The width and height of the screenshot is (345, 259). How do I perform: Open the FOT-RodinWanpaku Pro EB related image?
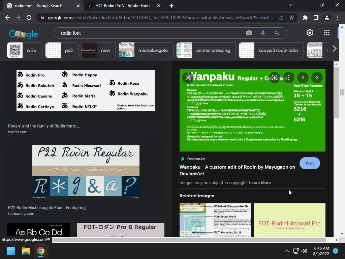point(215,220)
